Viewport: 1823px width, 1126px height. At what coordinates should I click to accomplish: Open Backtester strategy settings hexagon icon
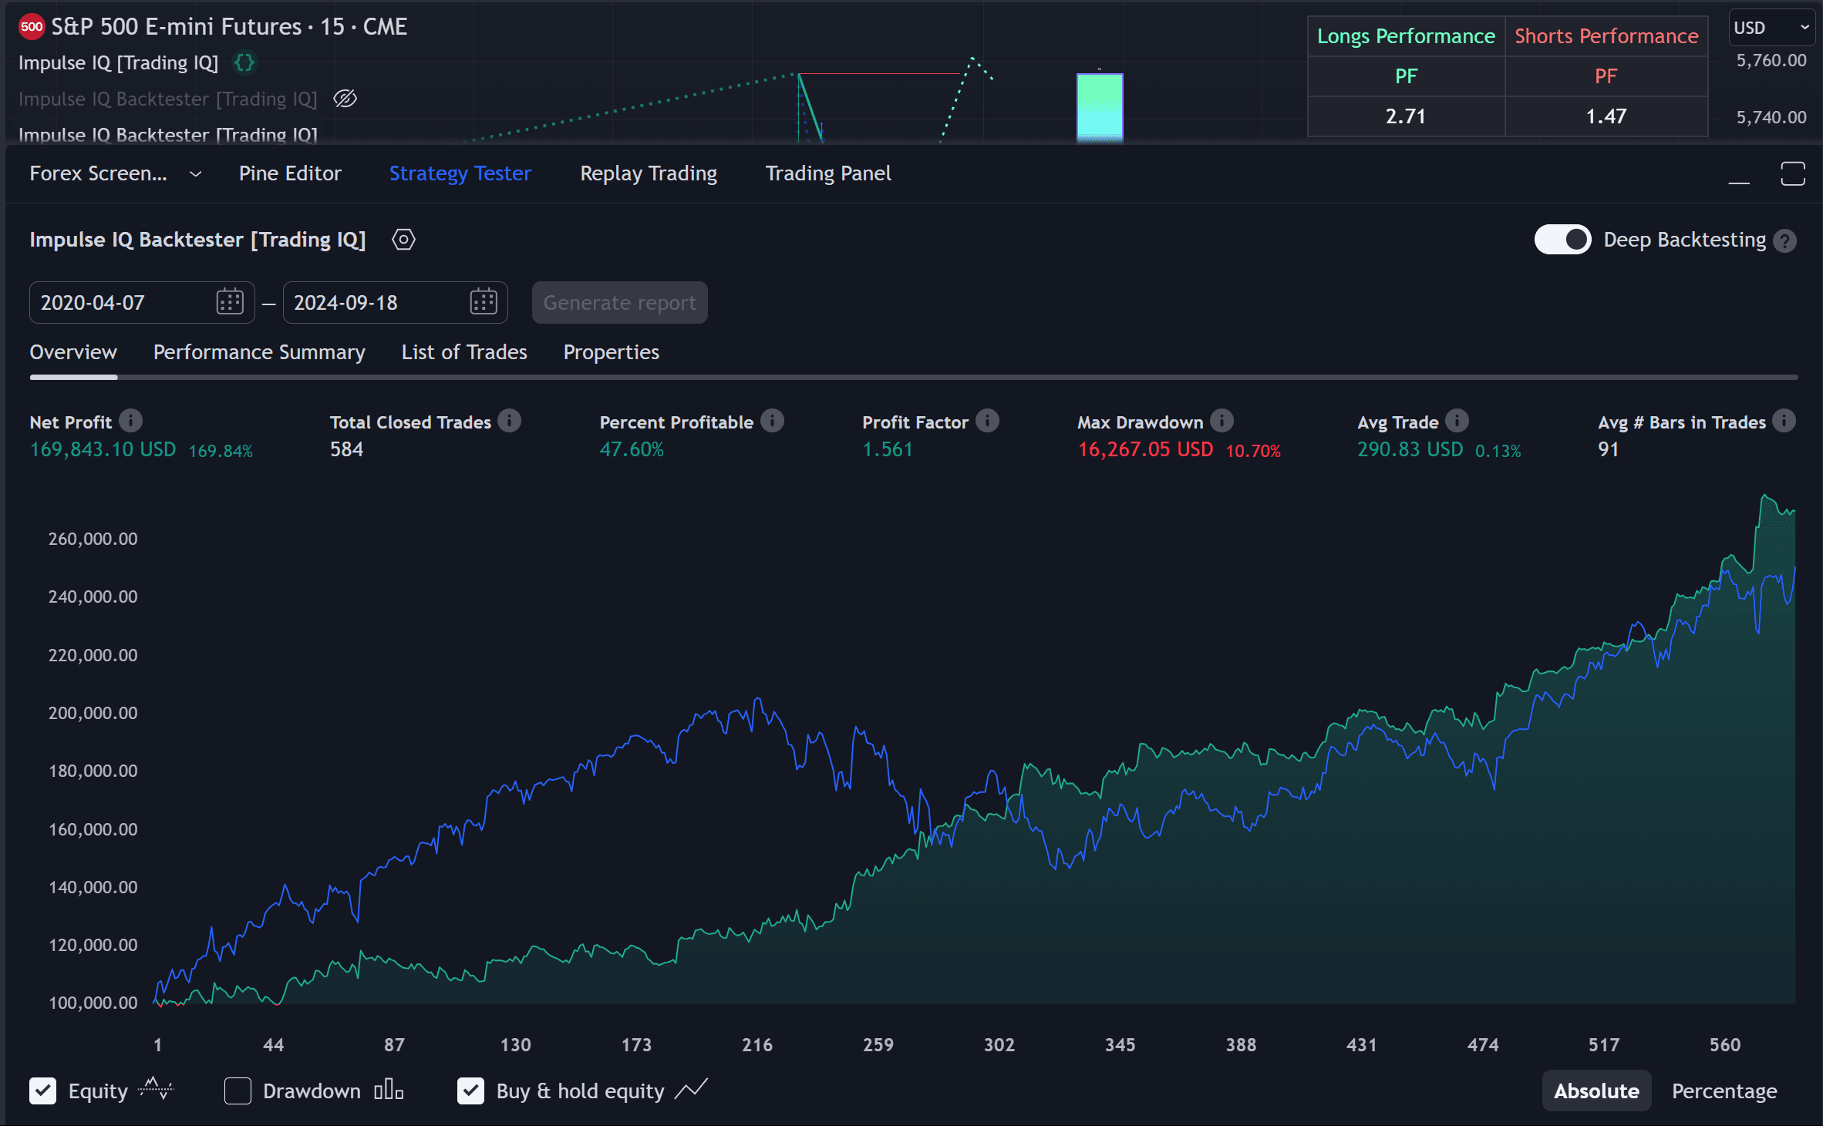[x=403, y=240]
